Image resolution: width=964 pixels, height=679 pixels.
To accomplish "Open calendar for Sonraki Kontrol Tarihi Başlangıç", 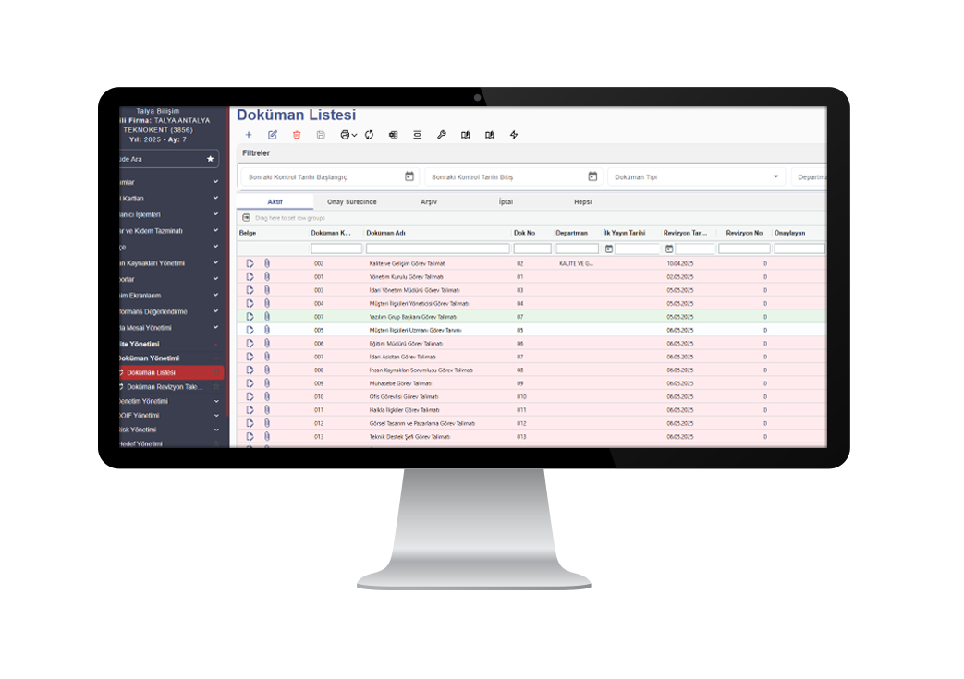I will tap(409, 176).
